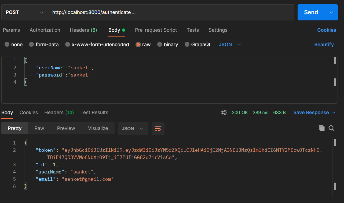Open the Cookies link

(x=327, y=30)
